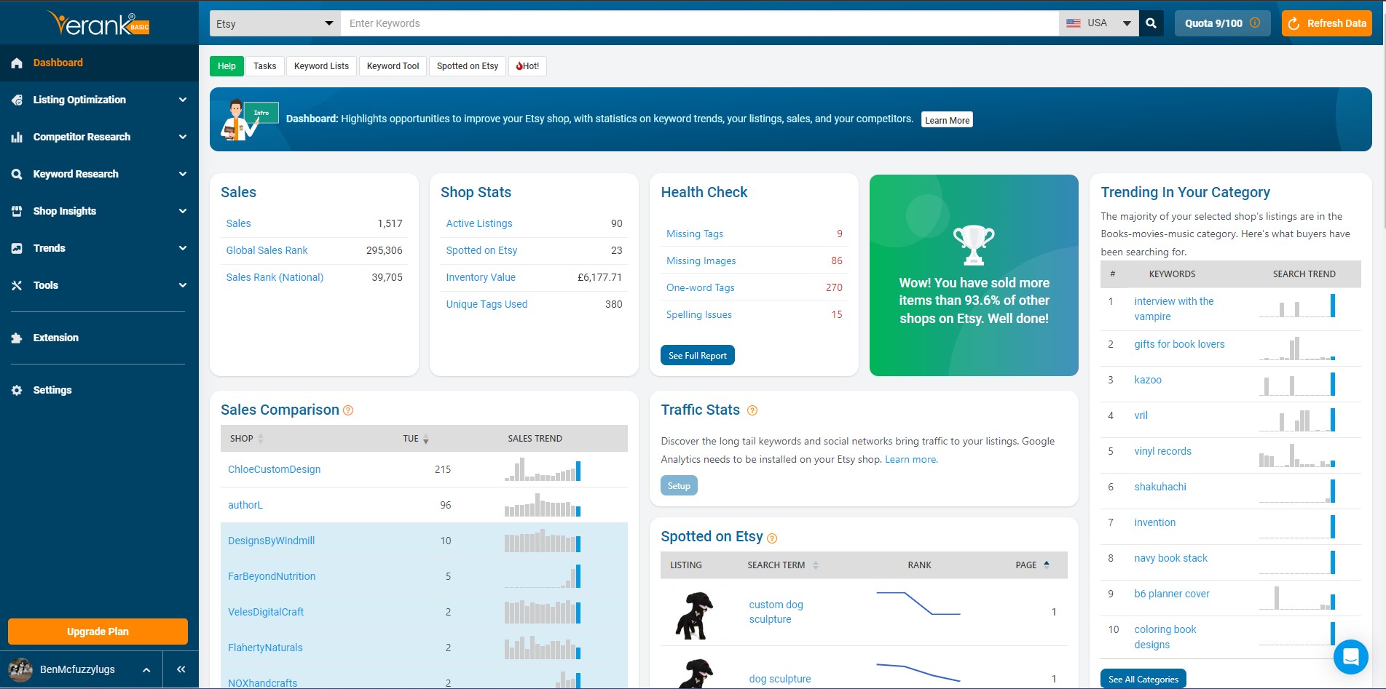Click the See Full Report button
This screenshot has height=689, width=1386.
(698, 356)
